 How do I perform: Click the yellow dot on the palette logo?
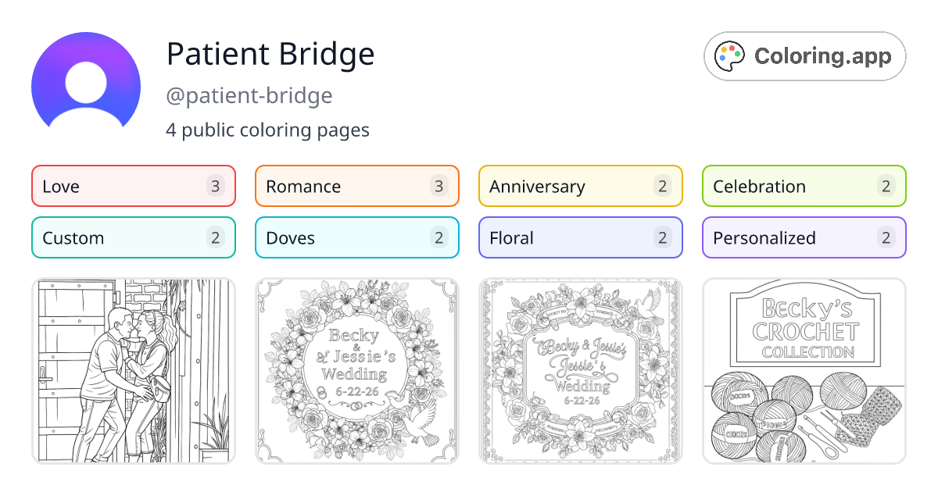(x=724, y=49)
